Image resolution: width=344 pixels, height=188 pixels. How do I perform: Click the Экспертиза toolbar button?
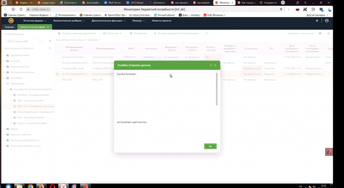[x=138, y=33]
